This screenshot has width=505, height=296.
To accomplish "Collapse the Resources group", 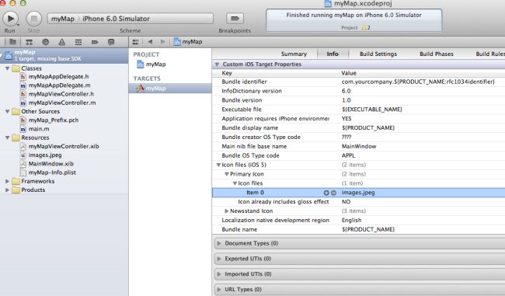I will [x=7, y=138].
